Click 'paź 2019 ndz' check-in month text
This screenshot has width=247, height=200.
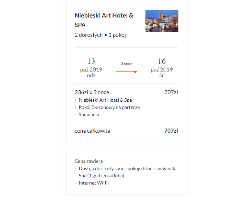[91, 73]
